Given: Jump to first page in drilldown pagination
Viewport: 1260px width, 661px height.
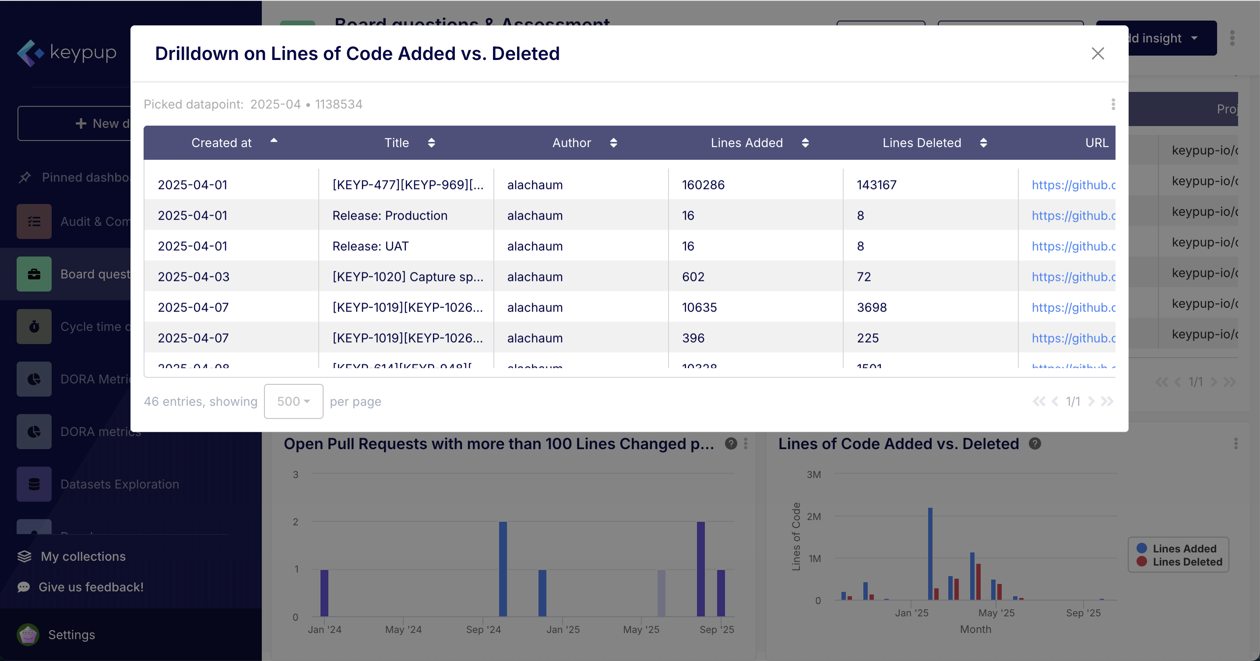Looking at the screenshot, I should [x=1038, y=401].
